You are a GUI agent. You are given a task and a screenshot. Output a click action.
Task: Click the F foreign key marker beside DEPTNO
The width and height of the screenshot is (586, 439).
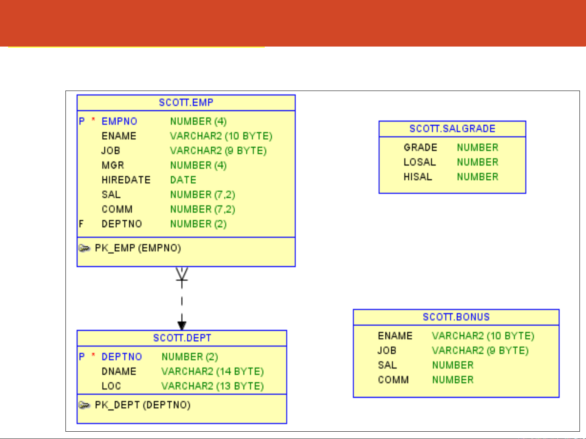[81, 224]
